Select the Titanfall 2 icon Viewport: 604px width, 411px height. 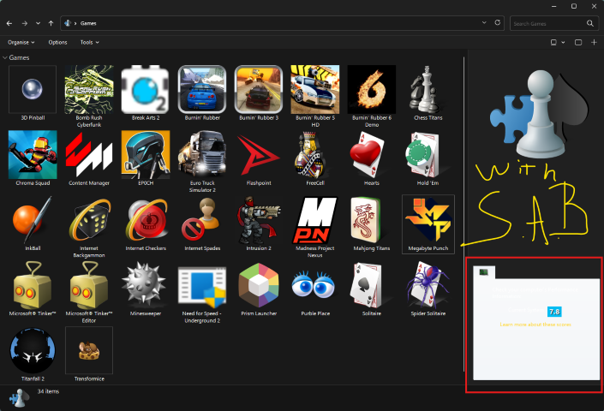point(33,351)
